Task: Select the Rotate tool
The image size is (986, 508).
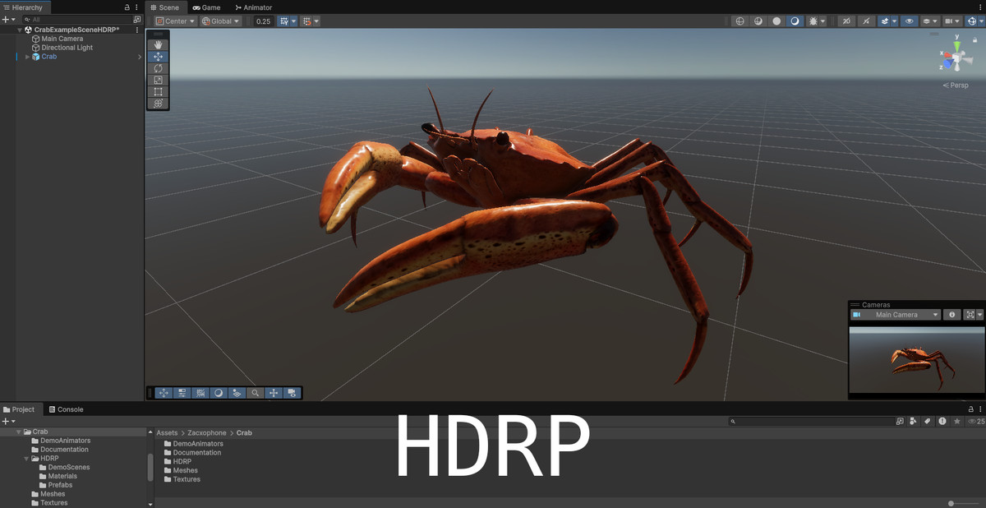Action: coord(158,68)
